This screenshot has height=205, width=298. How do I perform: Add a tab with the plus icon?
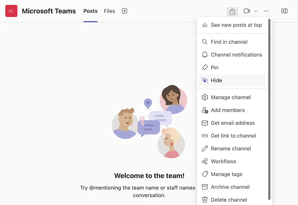[124, 11]
